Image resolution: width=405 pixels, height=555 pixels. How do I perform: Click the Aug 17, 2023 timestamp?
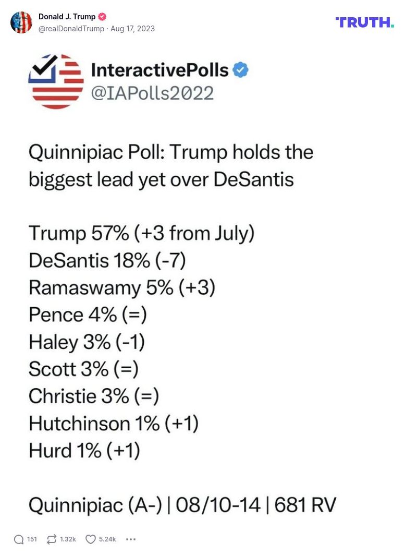[x=132, y=29]
